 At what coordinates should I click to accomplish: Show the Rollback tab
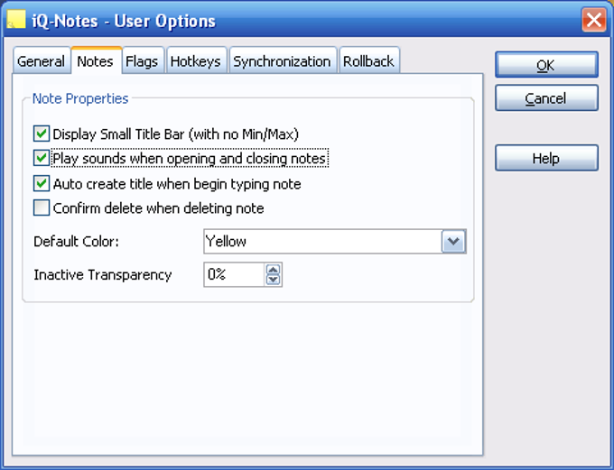[368, 61]
